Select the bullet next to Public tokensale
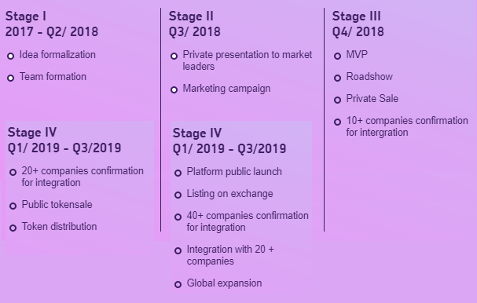 click(x=13, y=206)
